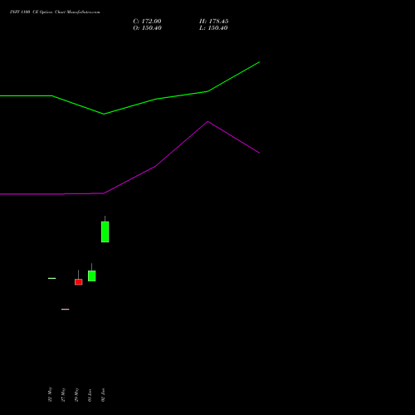Viewport: 415px width, 415px height.
Task: Click the low value 'L: 150.40'
Action: [213, 28]
